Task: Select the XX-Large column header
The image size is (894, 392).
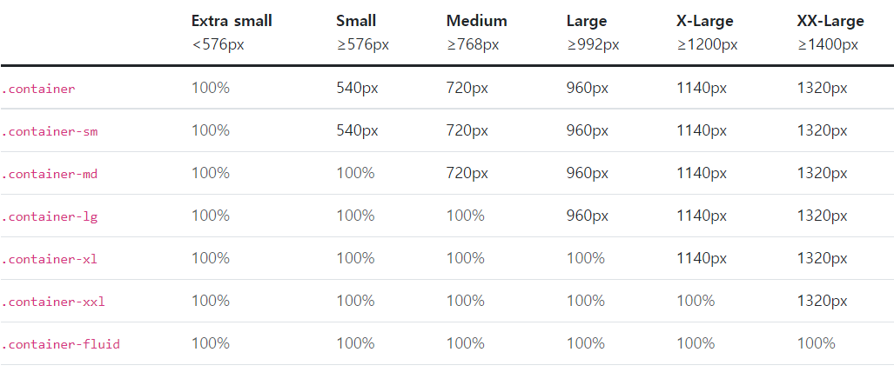Action: (830, 21)
